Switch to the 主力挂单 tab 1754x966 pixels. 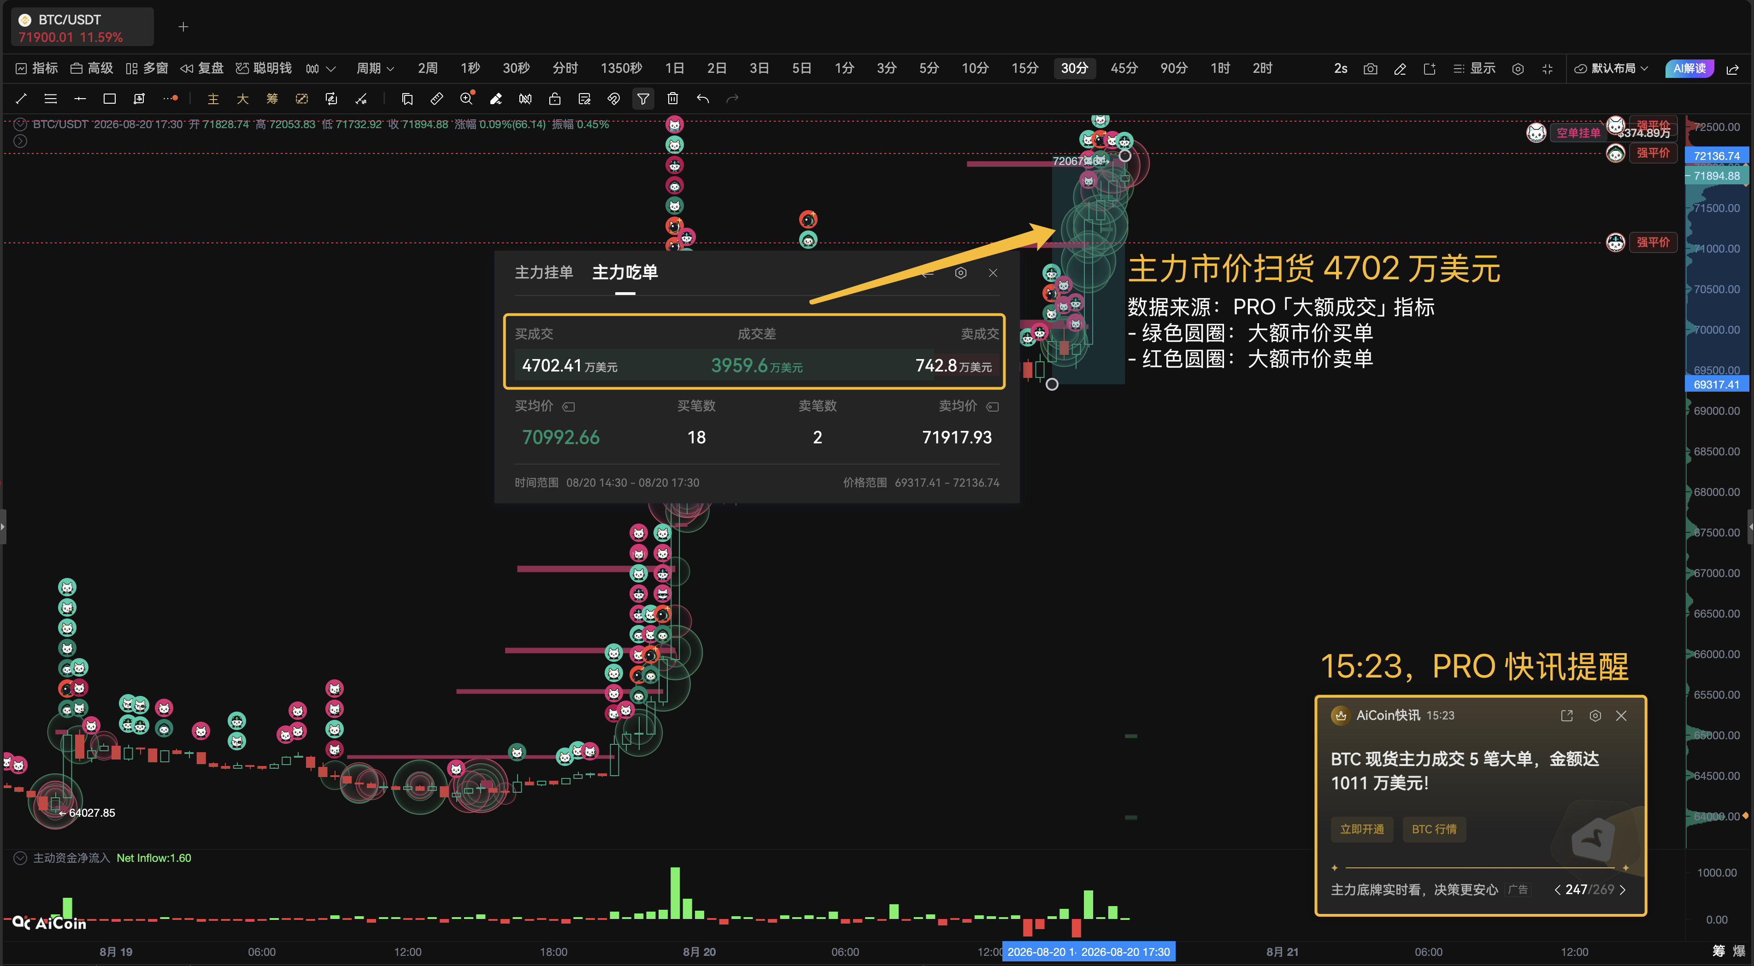(x=543, y=272)
